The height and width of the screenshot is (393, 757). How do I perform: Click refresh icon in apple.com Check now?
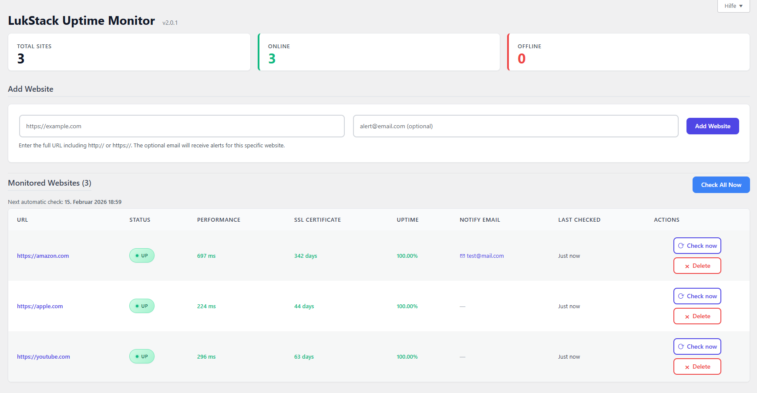[681, 296]
